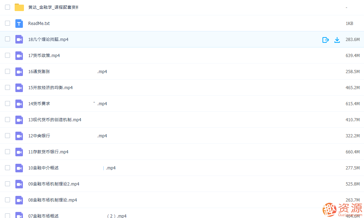Viewport: 364px width, 218px height.
Task: Open the folder 黄达_金融学_课程配套资料
Action: pyautogui.click(x=53, y=7)
